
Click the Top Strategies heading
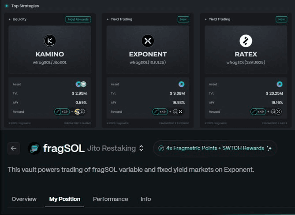pos(25,6)
